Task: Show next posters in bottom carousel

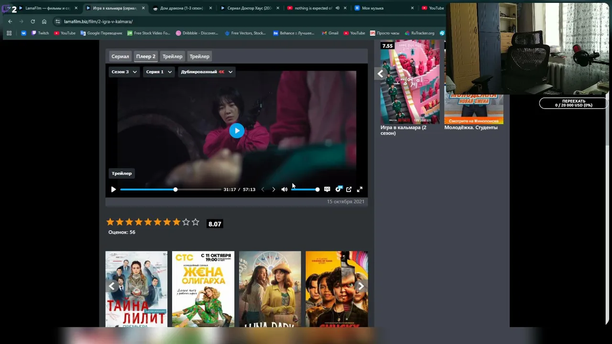Action: pos(361,286)
